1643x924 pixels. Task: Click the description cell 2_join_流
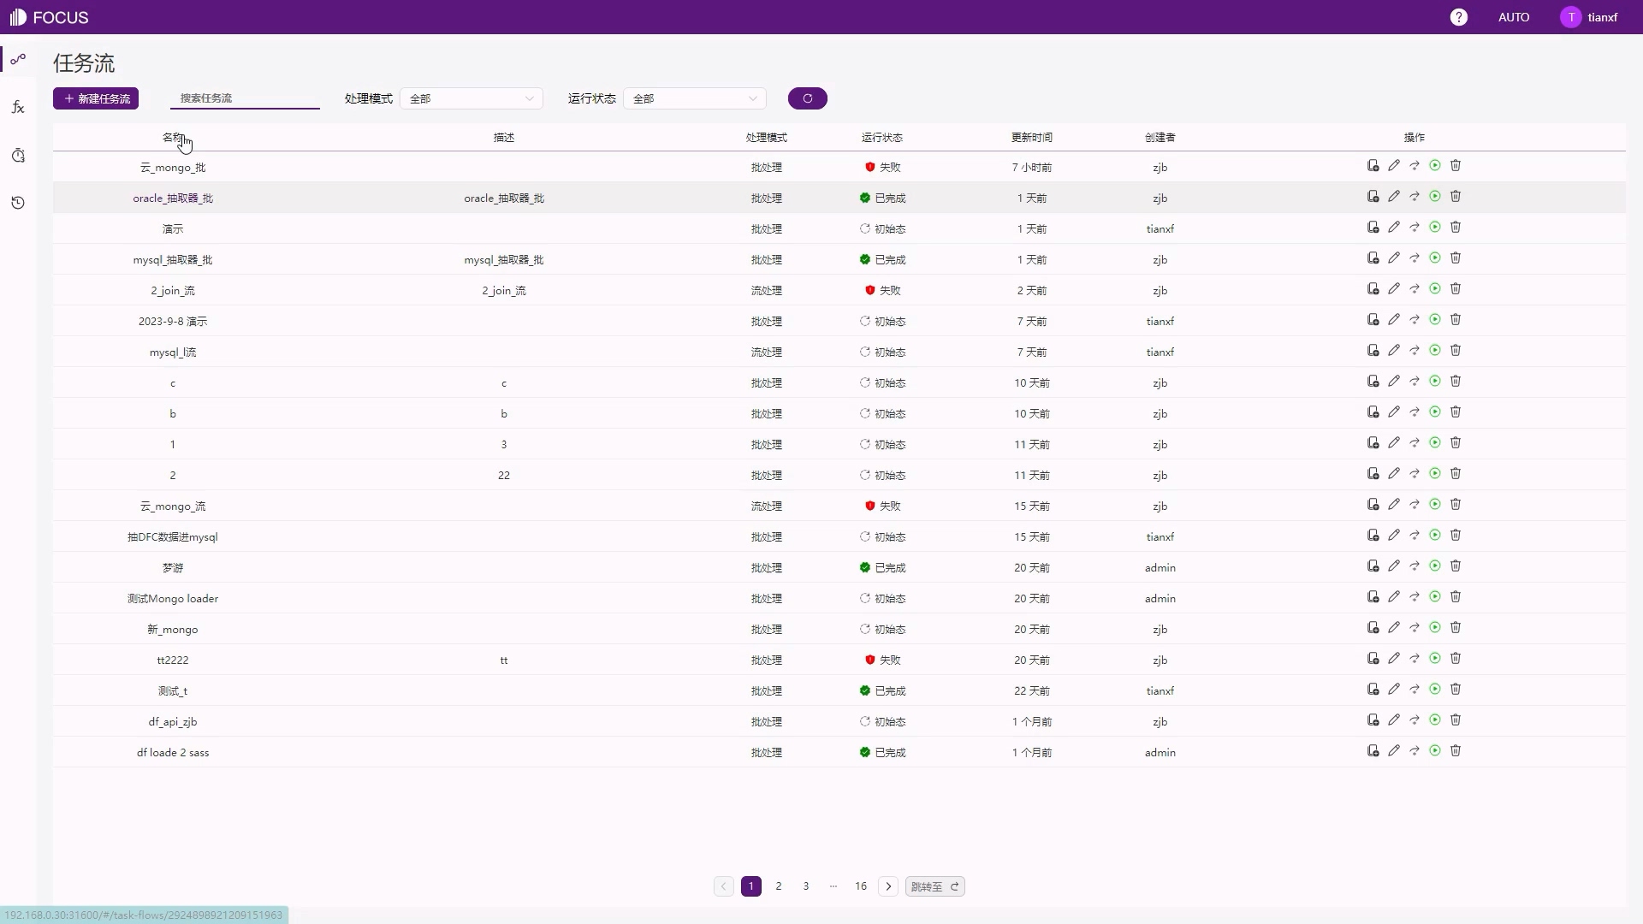pyautogui.click(x=504, y=291)
